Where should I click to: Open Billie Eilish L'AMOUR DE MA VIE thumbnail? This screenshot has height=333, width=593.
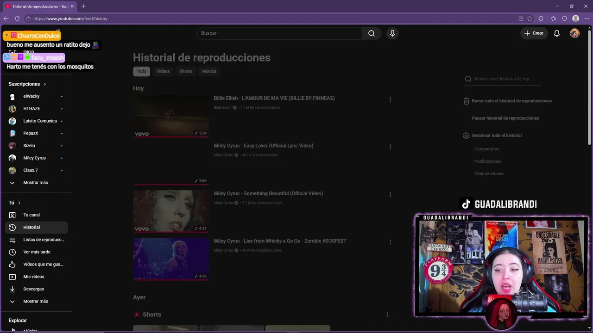171,116
